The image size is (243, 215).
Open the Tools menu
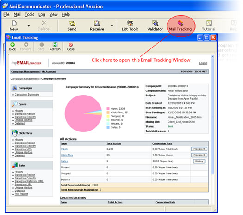coord(30,14)
